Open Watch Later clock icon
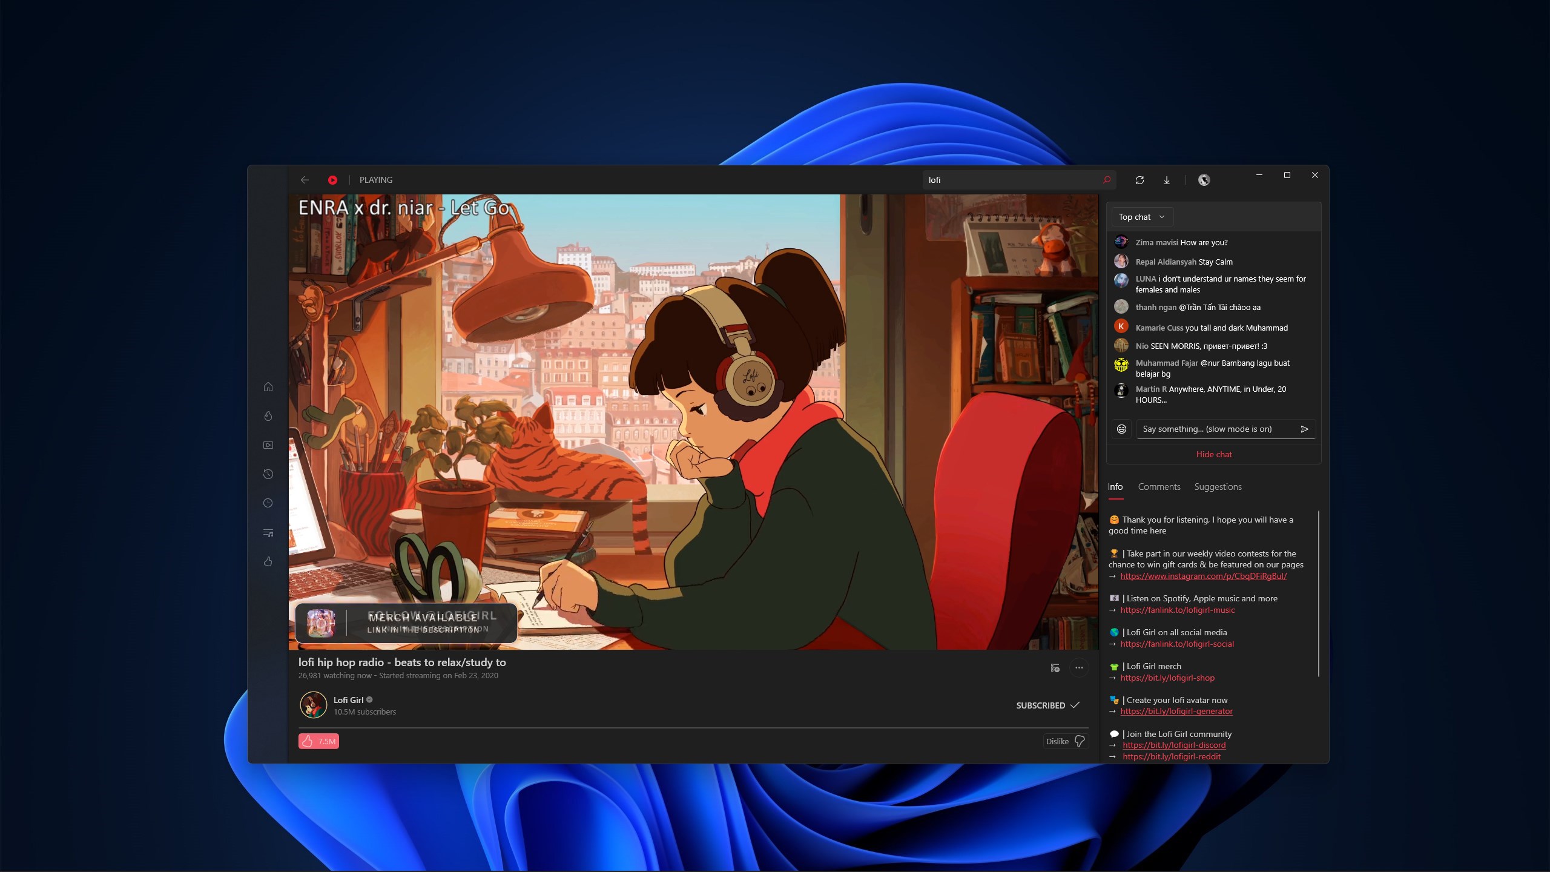Viewport: 1550px width, 872px height. [268, 503]
